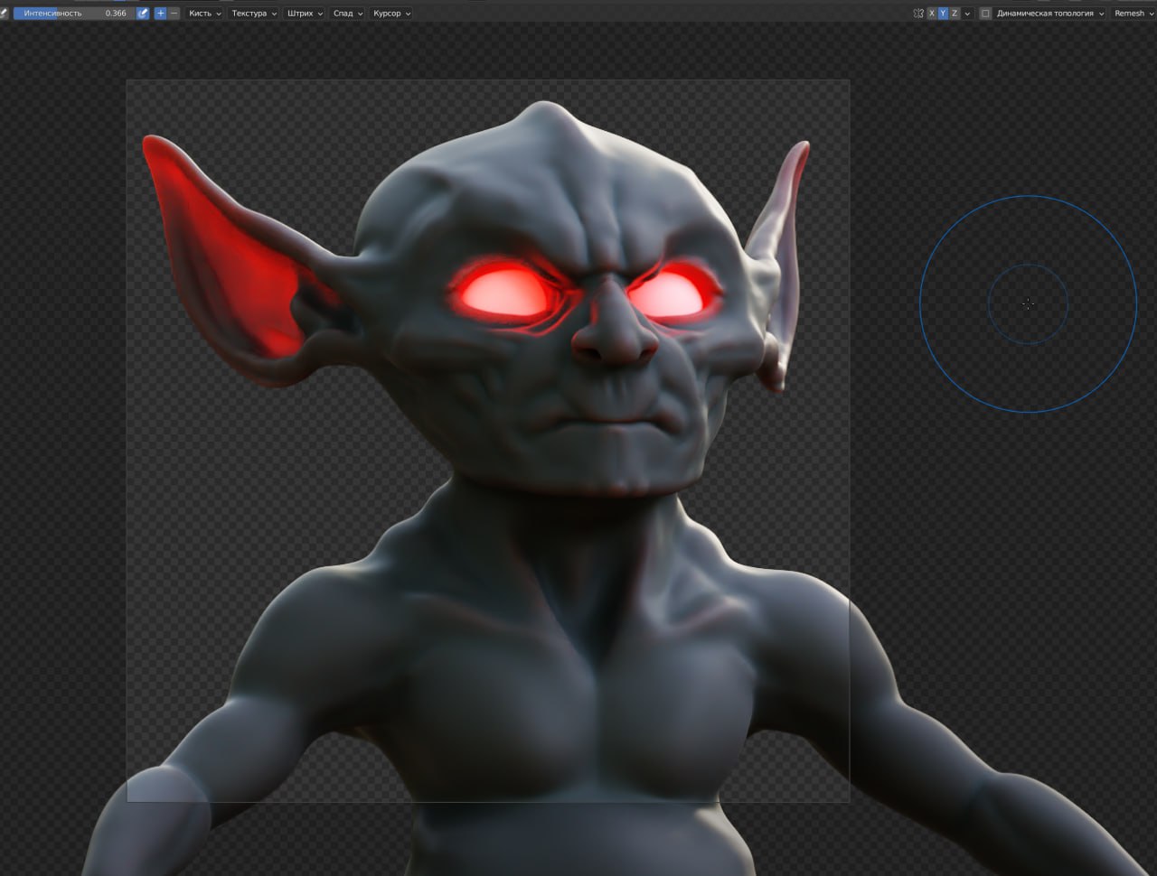
Task: Toggle Z axis symmetry
Action: [955, 14]
